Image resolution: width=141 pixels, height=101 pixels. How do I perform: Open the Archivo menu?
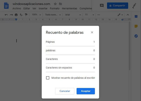click(17, 8)
